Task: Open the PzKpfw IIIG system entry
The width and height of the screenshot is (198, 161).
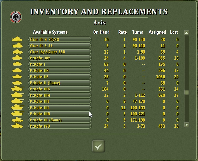Action: [x=59, y=89]
